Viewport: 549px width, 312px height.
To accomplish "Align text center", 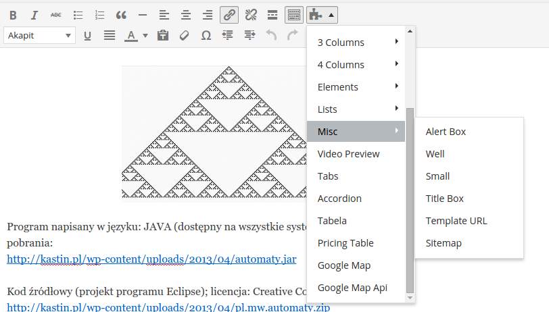I will [x=186, y=15].
